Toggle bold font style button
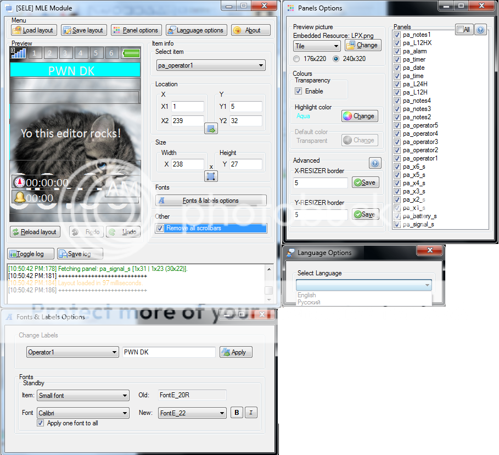 coord(237,413)
